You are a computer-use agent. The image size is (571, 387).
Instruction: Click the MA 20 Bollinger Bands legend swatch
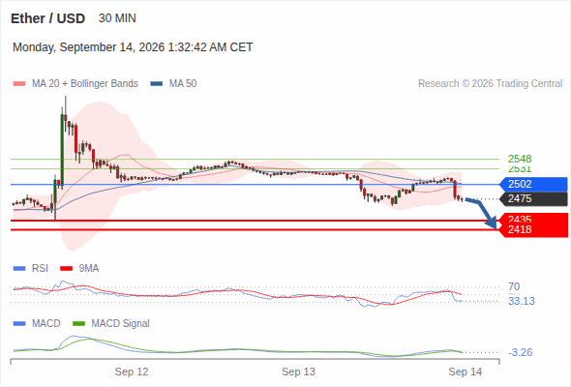click(19, 84)
